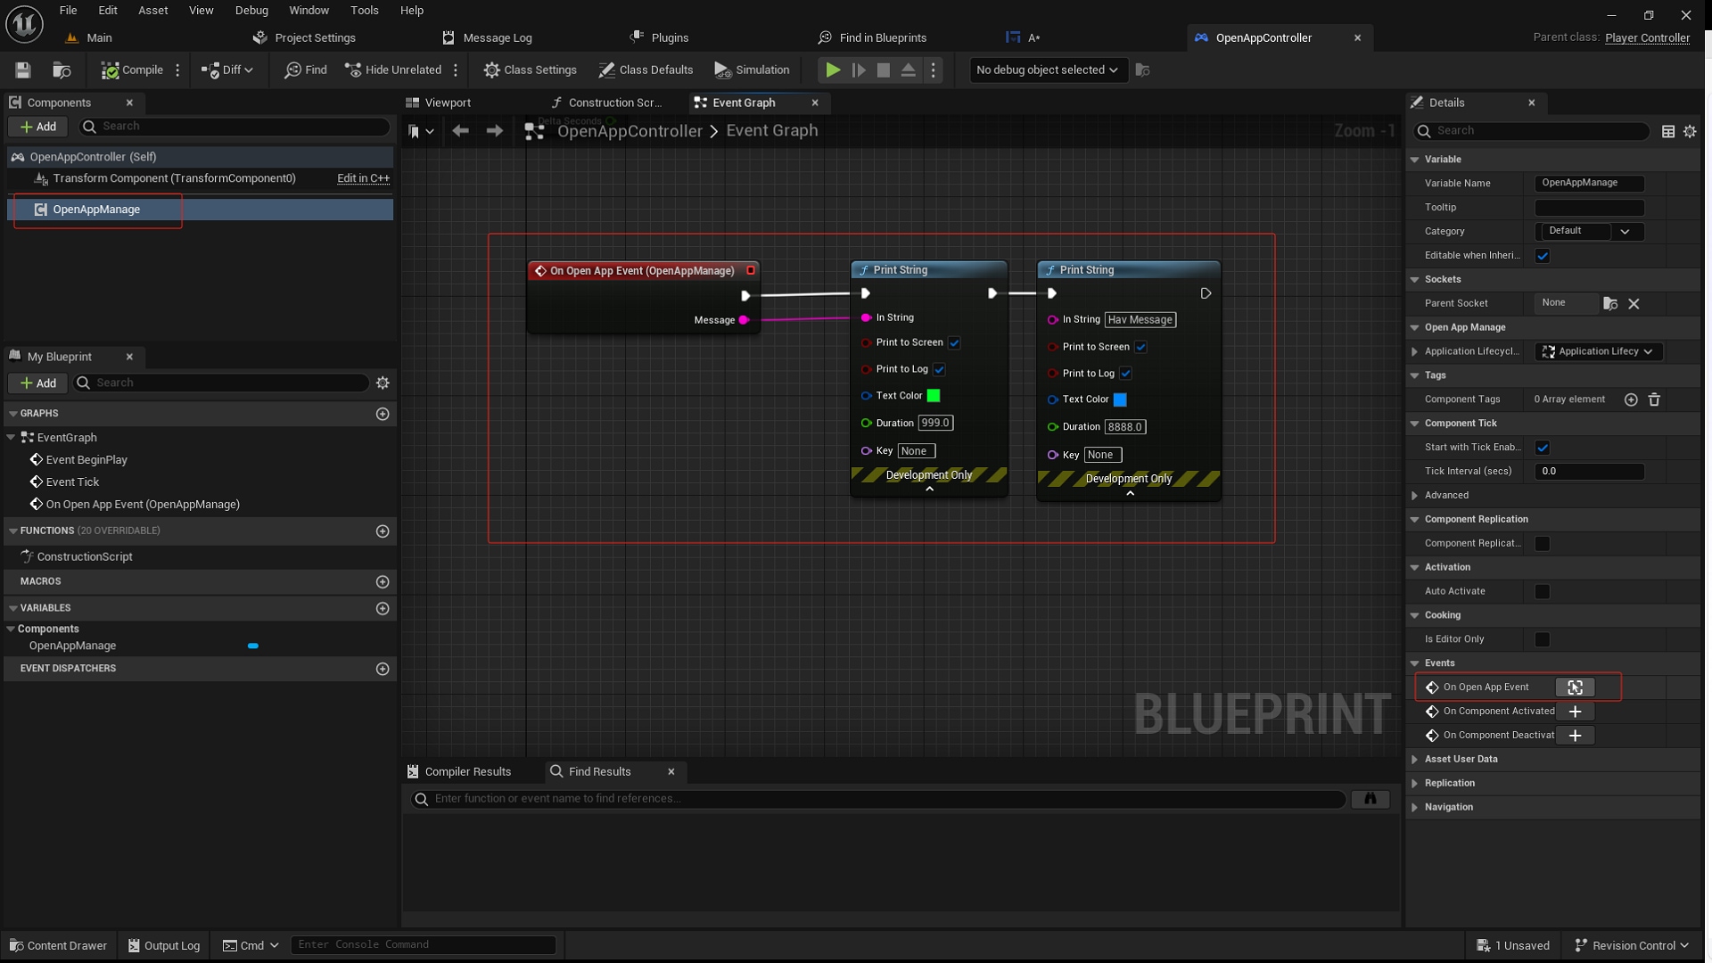Image resolution: width=1712 pixels, height=963 pixels.
Task: Click the Save asset icon in toolbar
Action: click(x=23, y=70)
